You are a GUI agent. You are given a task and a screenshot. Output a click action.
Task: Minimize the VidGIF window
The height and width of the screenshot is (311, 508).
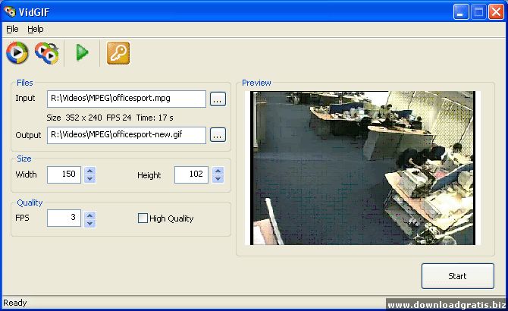461,13
